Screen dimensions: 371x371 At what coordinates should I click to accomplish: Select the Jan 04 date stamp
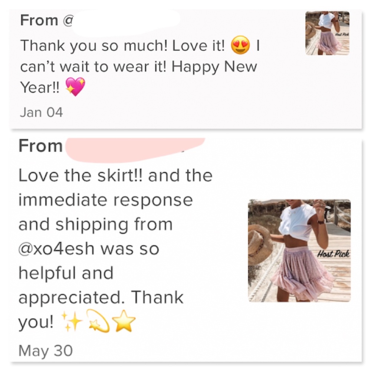coord(41,112)
